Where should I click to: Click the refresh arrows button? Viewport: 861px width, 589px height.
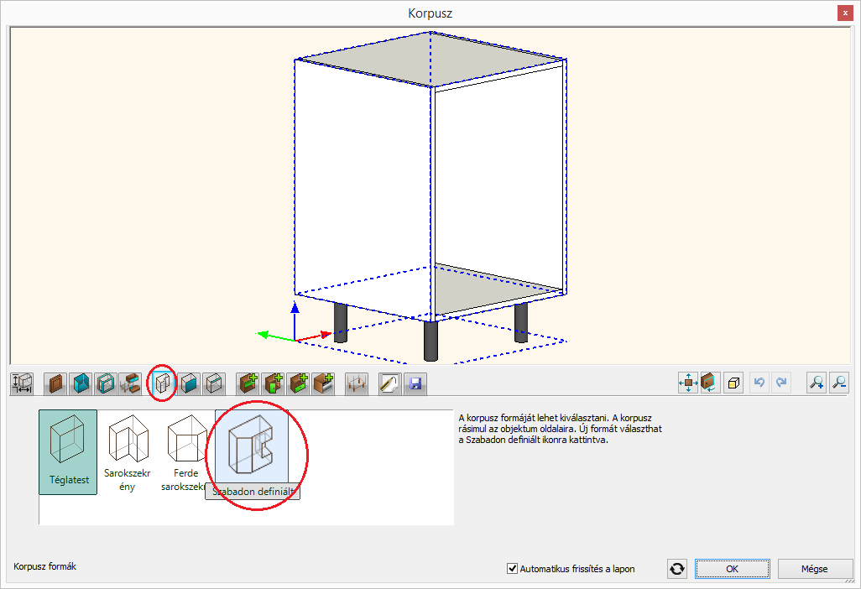click(x=677, y=569)
